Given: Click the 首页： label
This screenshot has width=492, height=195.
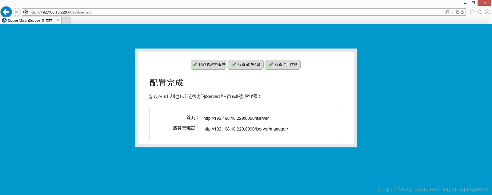Looking at the screenshot, I should 193,118.
